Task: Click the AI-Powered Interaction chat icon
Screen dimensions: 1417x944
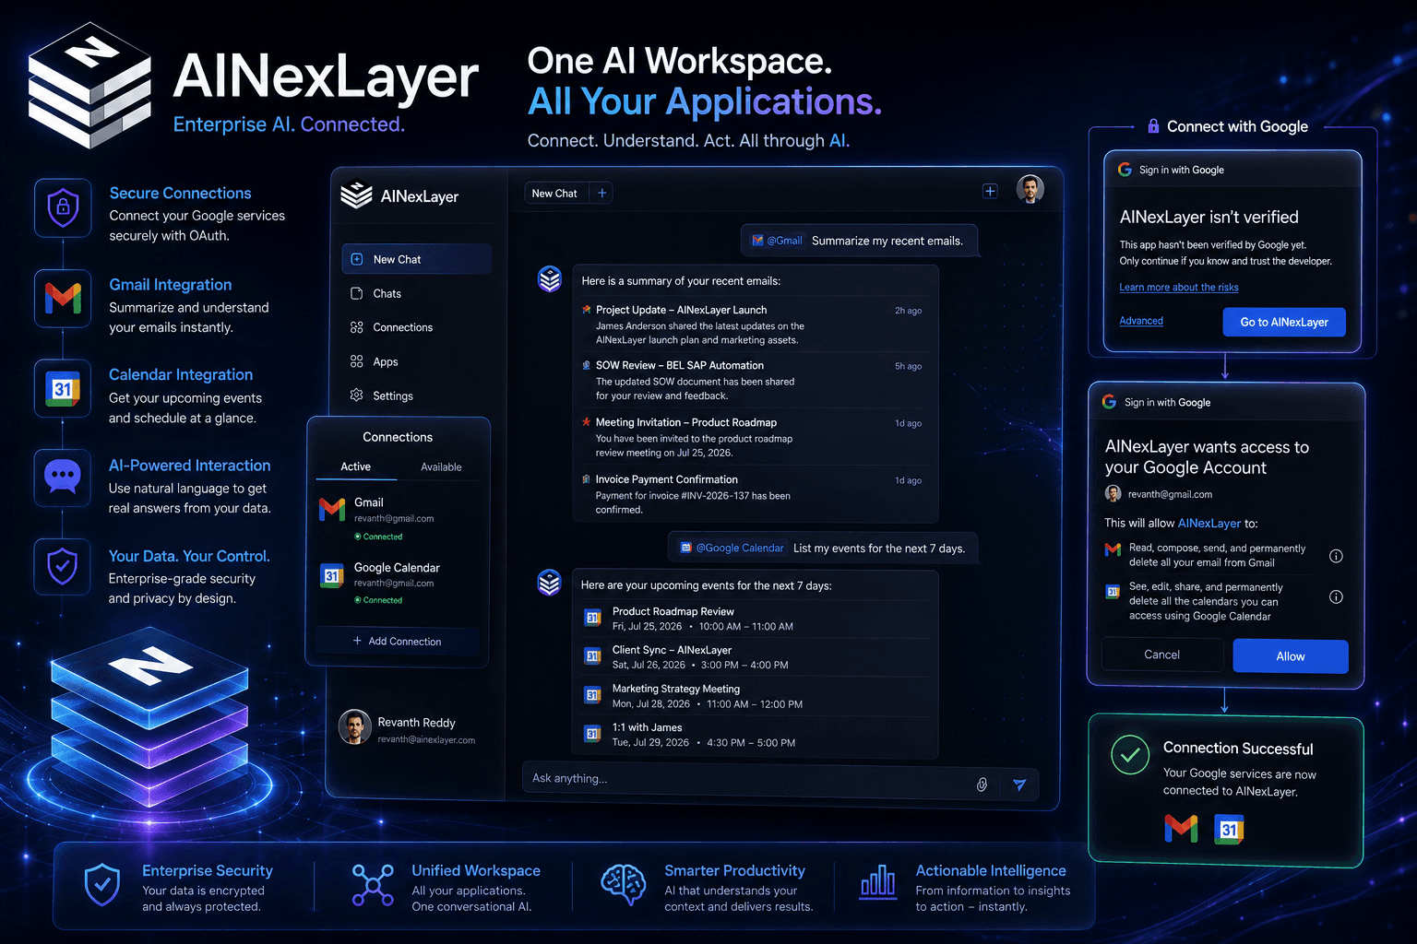Action: [63, 478]
